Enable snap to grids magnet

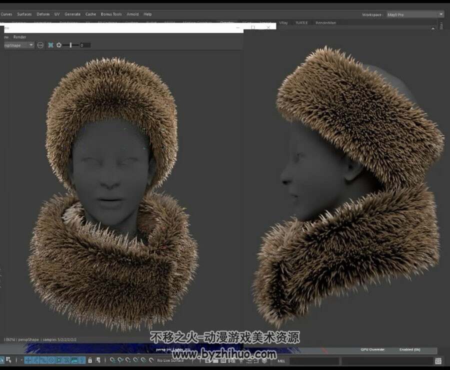click(x=112, y=360)
